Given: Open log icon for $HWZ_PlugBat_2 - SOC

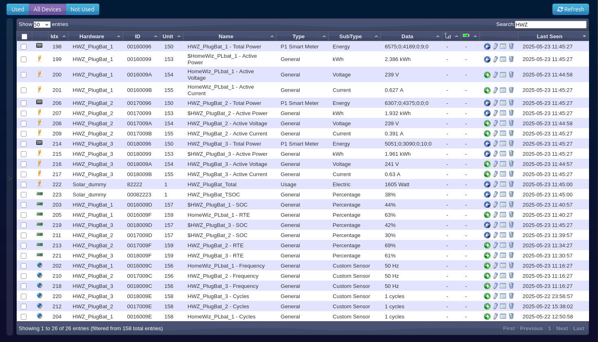Looking at the screenshot, I should pos(503,235).
